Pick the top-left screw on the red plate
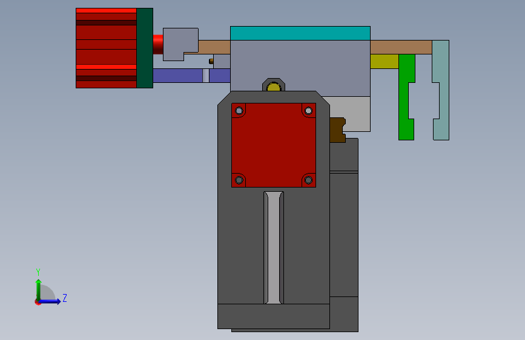The width and height of the screenshot is (525, 340). click(239, 111)
